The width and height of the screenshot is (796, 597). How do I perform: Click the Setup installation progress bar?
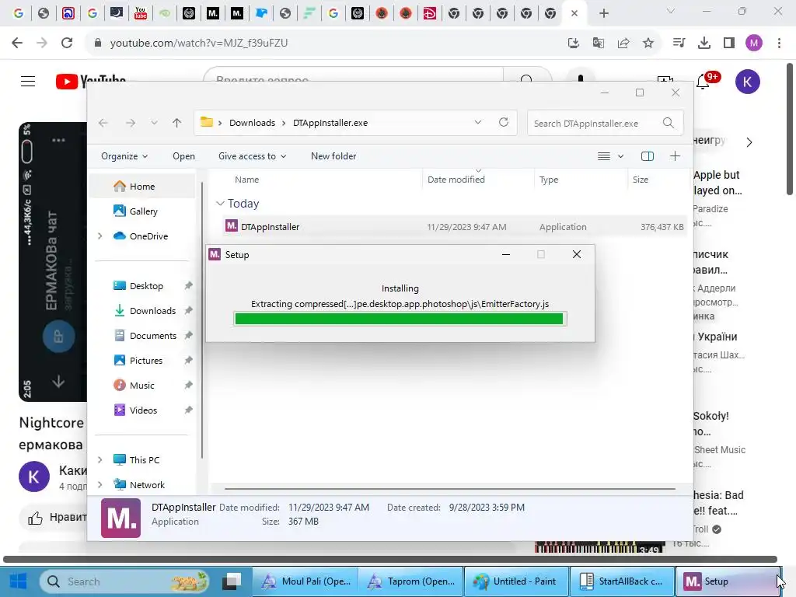pyautogui.click(x=400, y=319)
